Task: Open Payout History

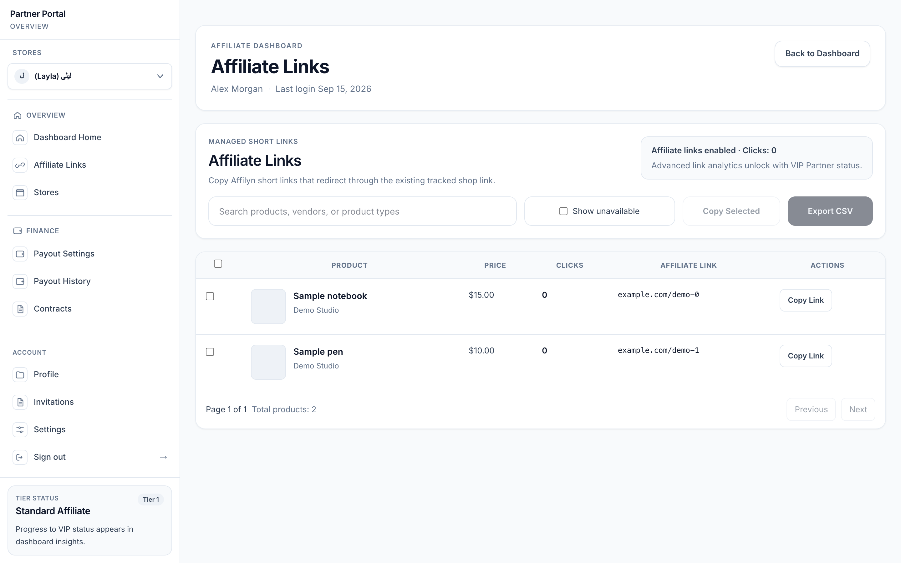Action: [90, 281]
